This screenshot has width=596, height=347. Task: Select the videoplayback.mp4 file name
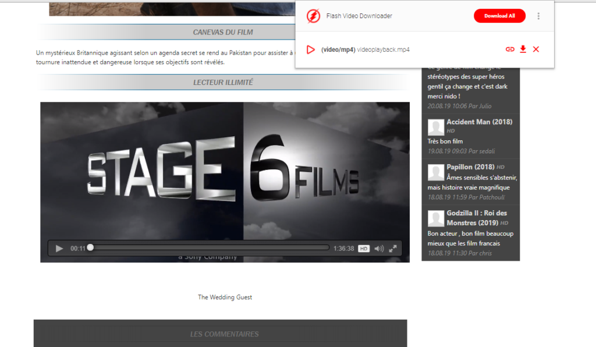383,49
